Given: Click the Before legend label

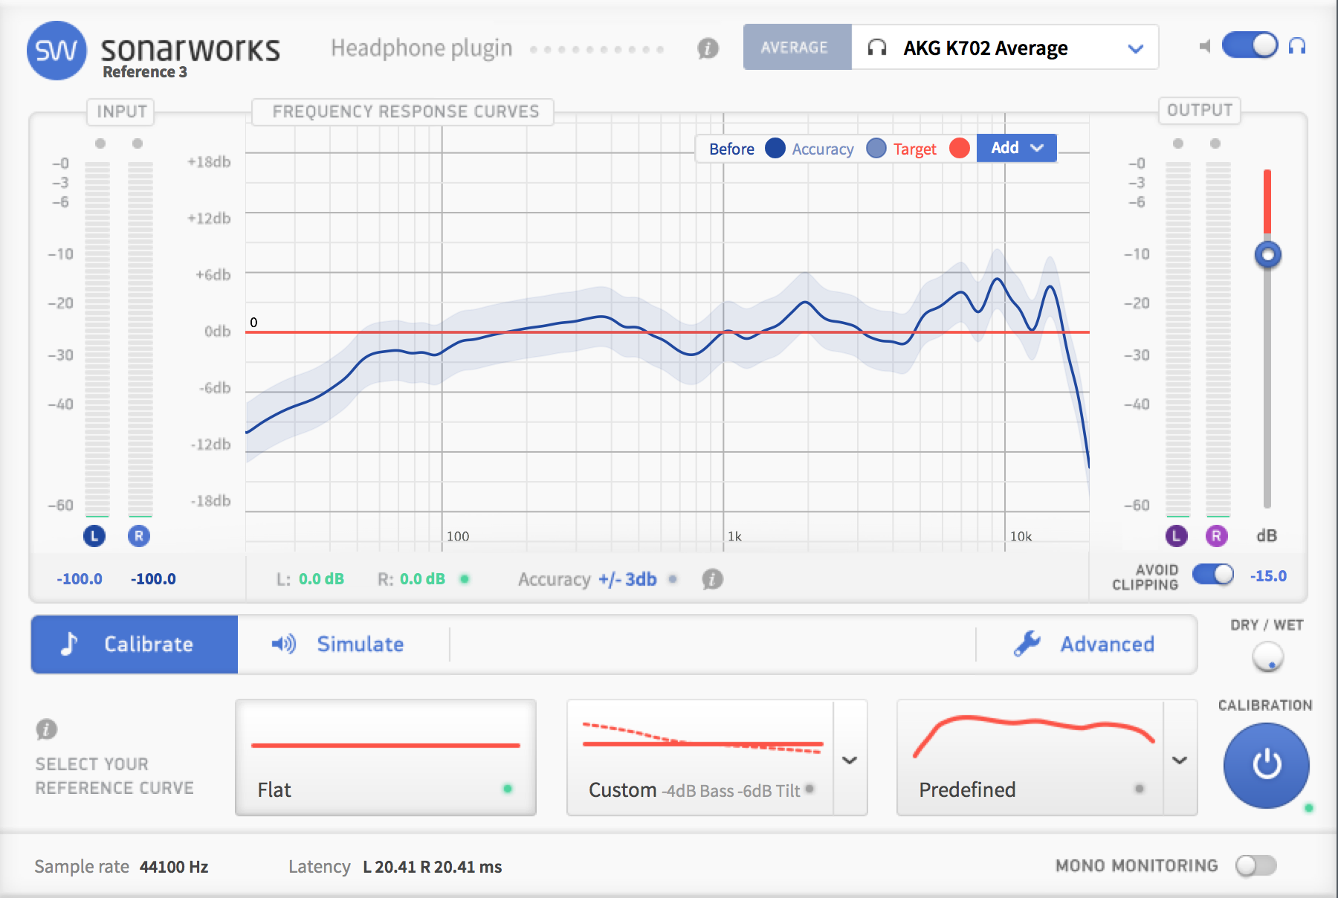Looking at the screenshot, I should 731,149.
